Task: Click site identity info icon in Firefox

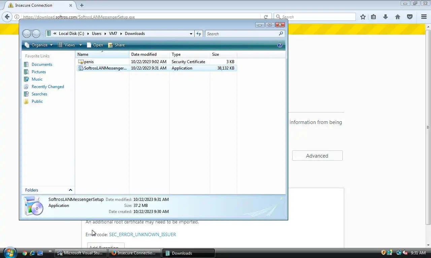Action: point(17,17)
